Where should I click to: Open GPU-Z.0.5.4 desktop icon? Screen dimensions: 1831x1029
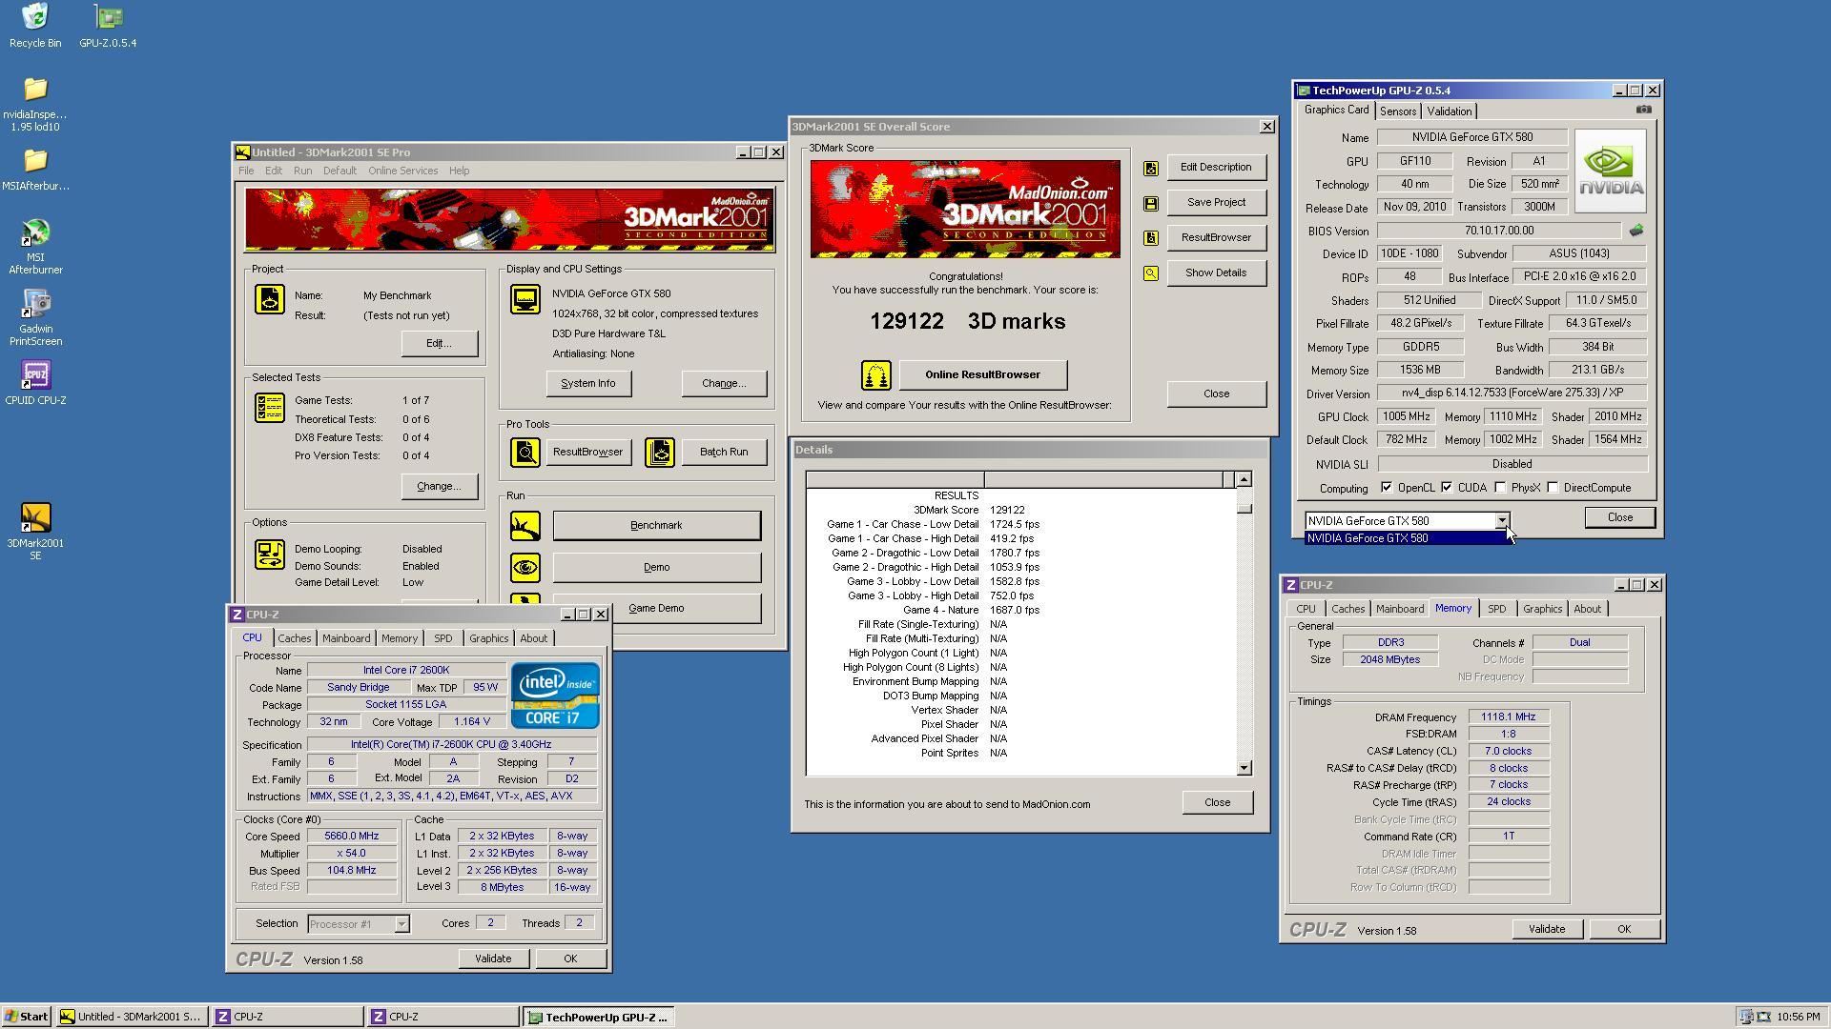tap(108, 25)
